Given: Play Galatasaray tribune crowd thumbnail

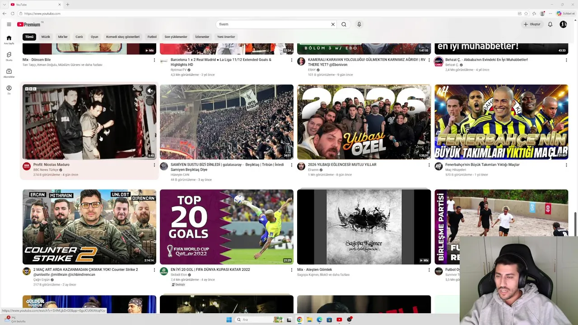Looking at the screenshot, I should pos(227,122).
